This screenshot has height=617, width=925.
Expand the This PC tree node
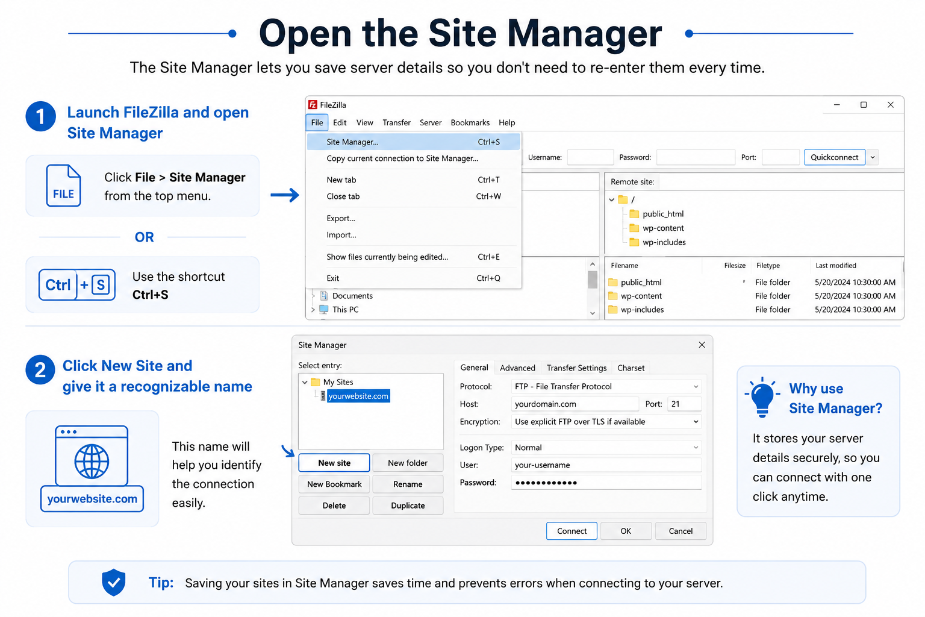point(313,310)
